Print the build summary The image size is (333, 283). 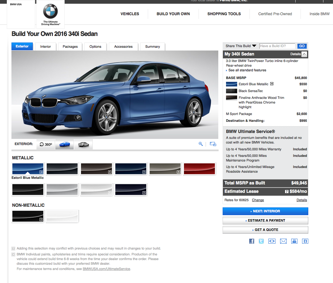294,241
